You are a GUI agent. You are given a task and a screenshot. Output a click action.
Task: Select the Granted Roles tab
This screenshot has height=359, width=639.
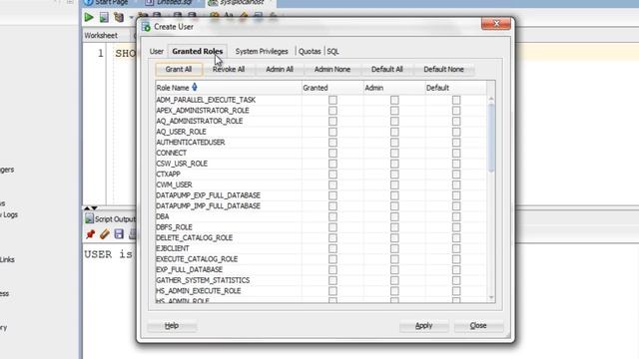coord(198,51)
